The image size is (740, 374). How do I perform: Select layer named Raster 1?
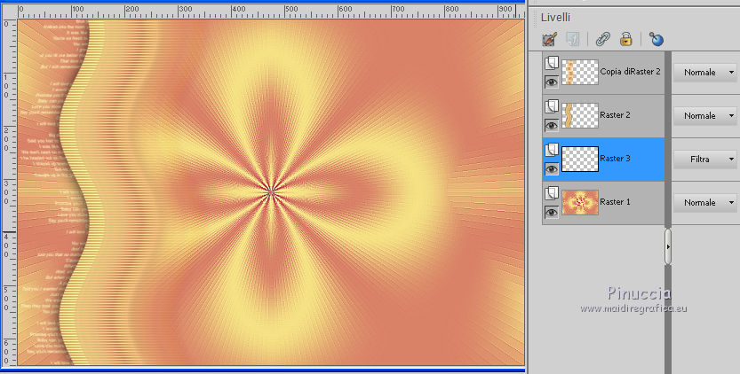615,201
